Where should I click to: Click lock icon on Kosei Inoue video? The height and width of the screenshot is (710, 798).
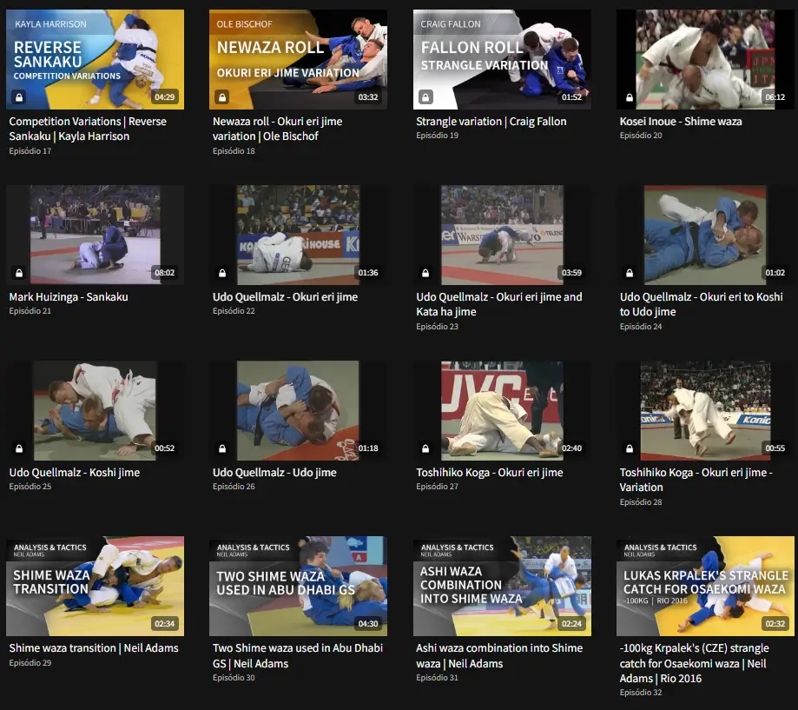pyautogui.click(x=630, y=96)
